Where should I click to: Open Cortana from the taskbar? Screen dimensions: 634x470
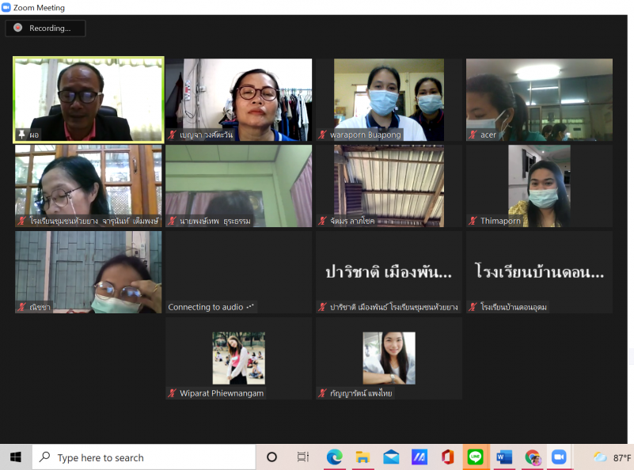pos(271,457)
